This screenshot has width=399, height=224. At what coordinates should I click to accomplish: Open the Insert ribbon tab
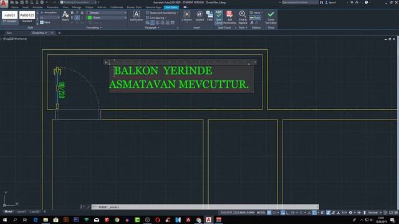(x=26, y=7)
